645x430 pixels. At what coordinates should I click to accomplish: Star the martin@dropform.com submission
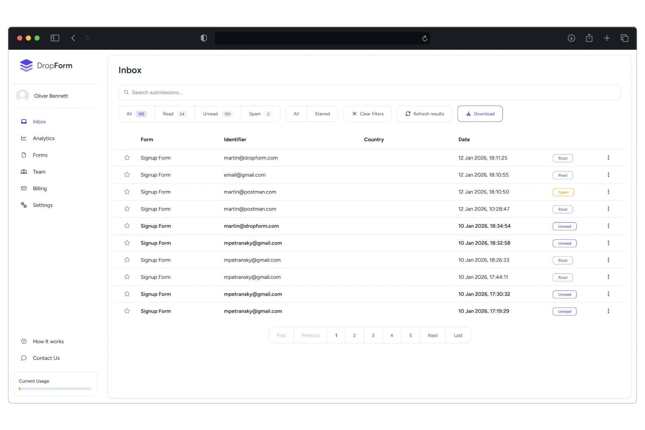[x=127, y=158]
